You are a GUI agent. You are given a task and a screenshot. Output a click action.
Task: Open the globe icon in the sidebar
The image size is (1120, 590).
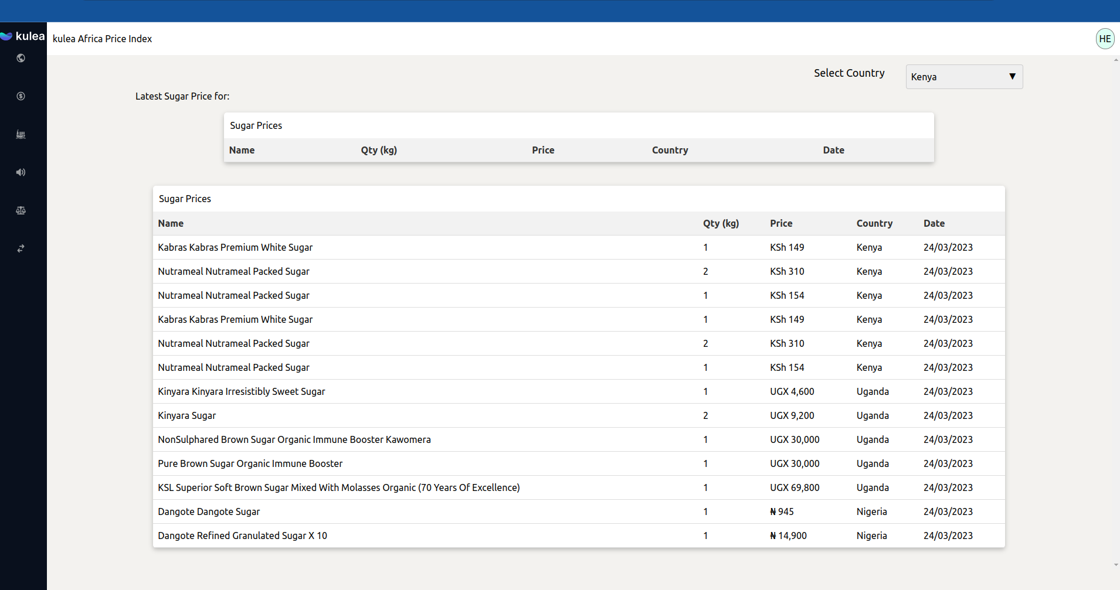coord(21,58)
